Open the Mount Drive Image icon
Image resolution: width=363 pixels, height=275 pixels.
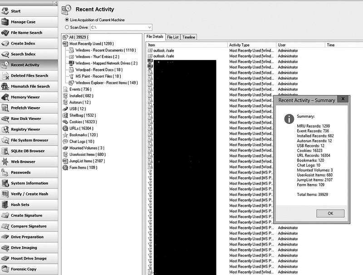[x=5, y=258]
